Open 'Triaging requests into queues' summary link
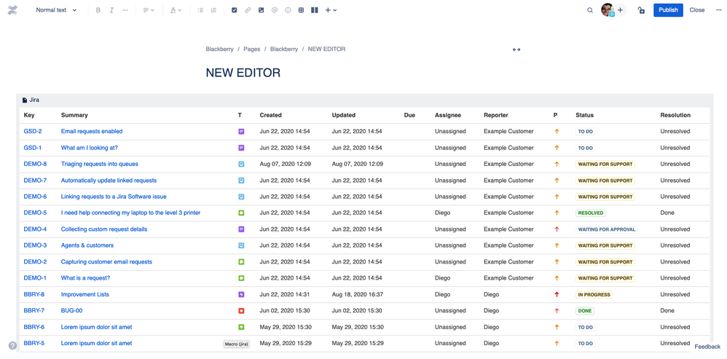The height and width of the screenshot is (359, 727). tap(100, 164)
